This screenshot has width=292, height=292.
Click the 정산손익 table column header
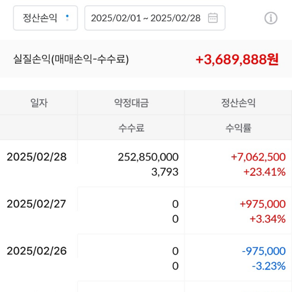[x=238, y=103]
